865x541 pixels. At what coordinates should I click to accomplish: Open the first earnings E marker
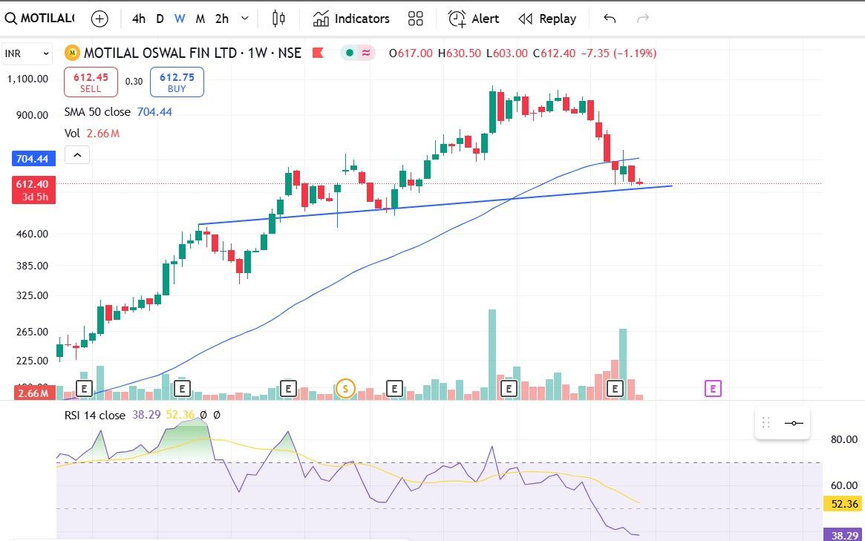pyautogui.click(x=84, y=389)
